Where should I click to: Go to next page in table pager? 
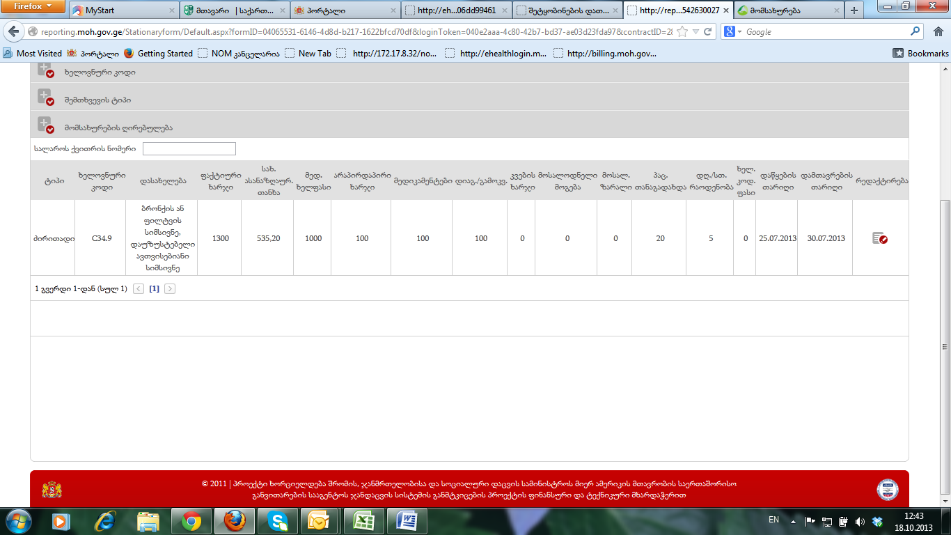(170, 288)
